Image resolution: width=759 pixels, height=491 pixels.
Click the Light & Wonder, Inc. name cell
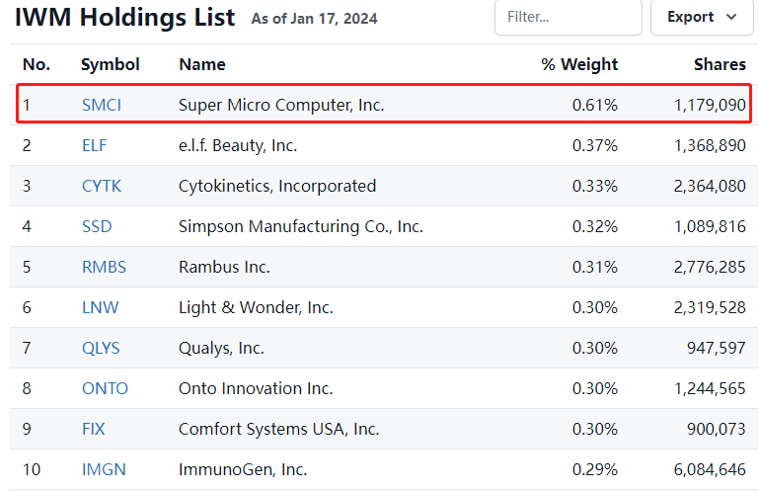256,307
